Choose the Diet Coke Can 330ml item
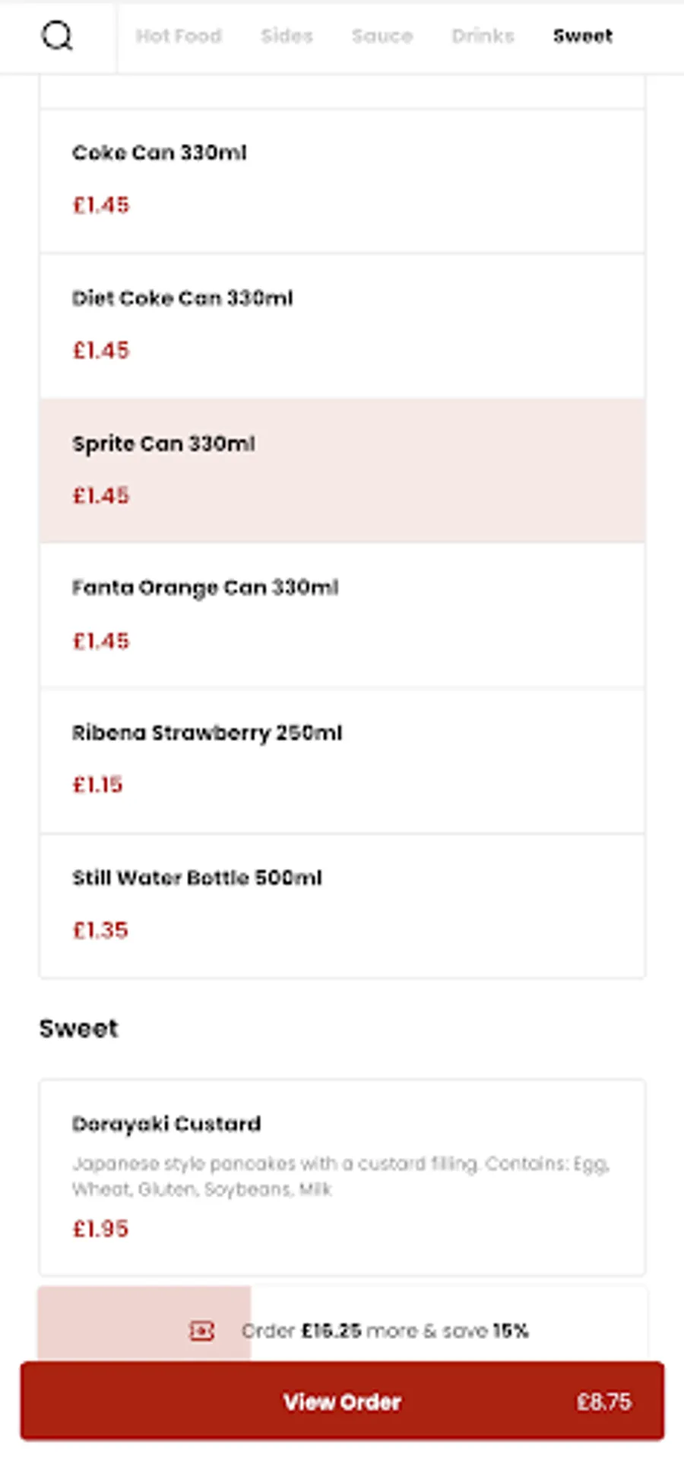 coord(342,326)
